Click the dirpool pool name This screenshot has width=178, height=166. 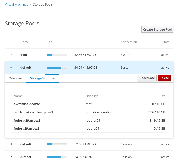tap(26, 157)
